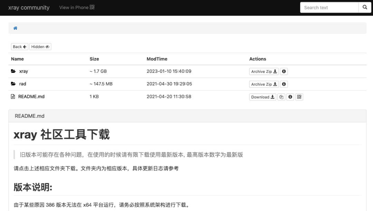The width and height of the screenshot is (373, 211).
Task: Copy the download link for README.md
Action: tap(281, 97)
